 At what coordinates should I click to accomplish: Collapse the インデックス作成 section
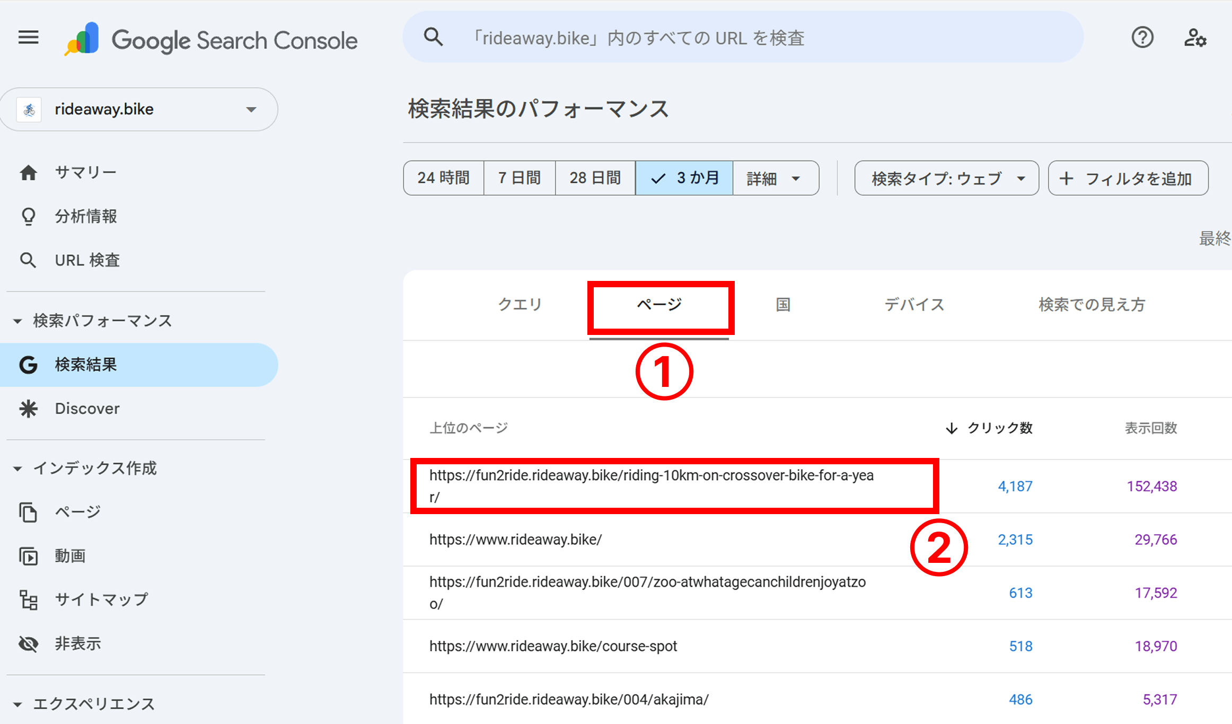(17, 468)
